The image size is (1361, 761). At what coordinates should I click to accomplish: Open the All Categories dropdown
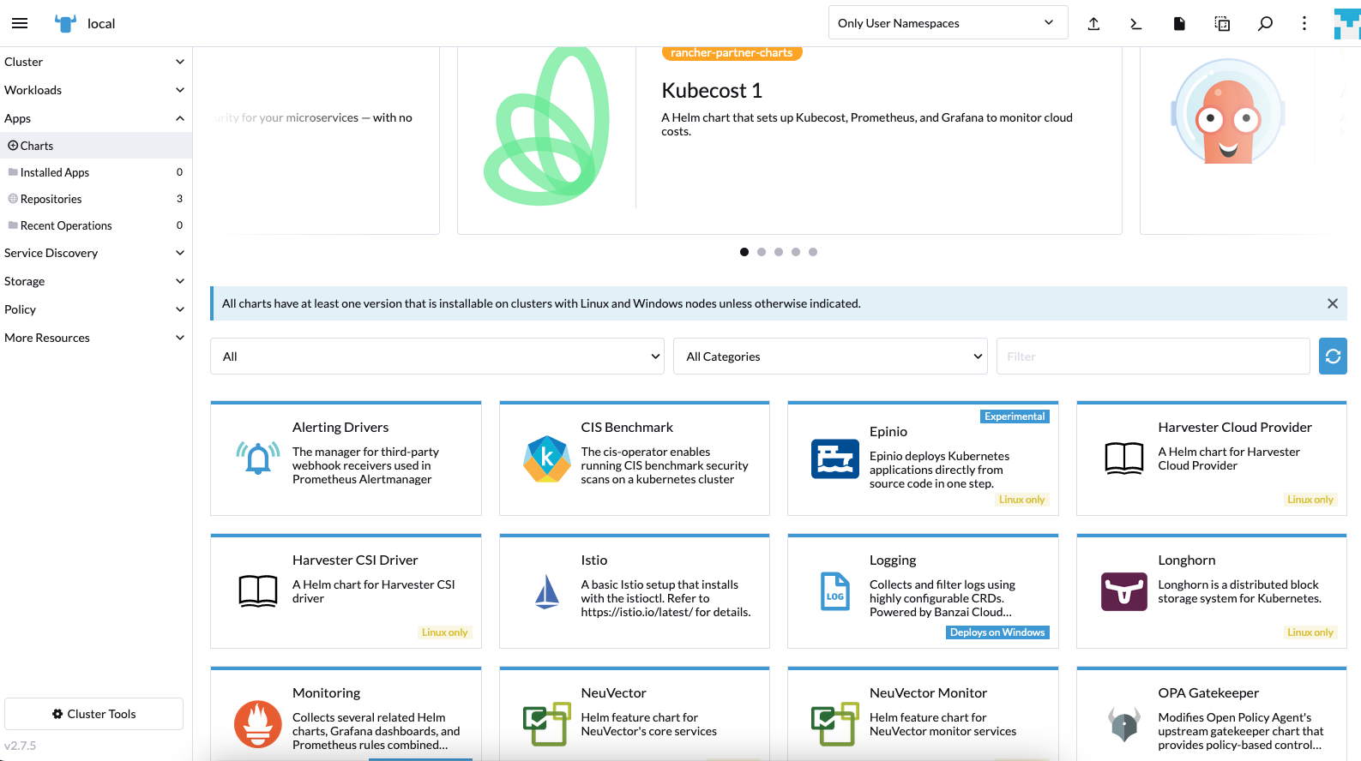tap(831, 357)
